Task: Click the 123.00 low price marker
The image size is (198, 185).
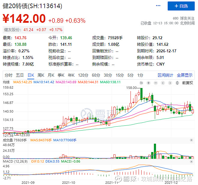Action: 25,135
